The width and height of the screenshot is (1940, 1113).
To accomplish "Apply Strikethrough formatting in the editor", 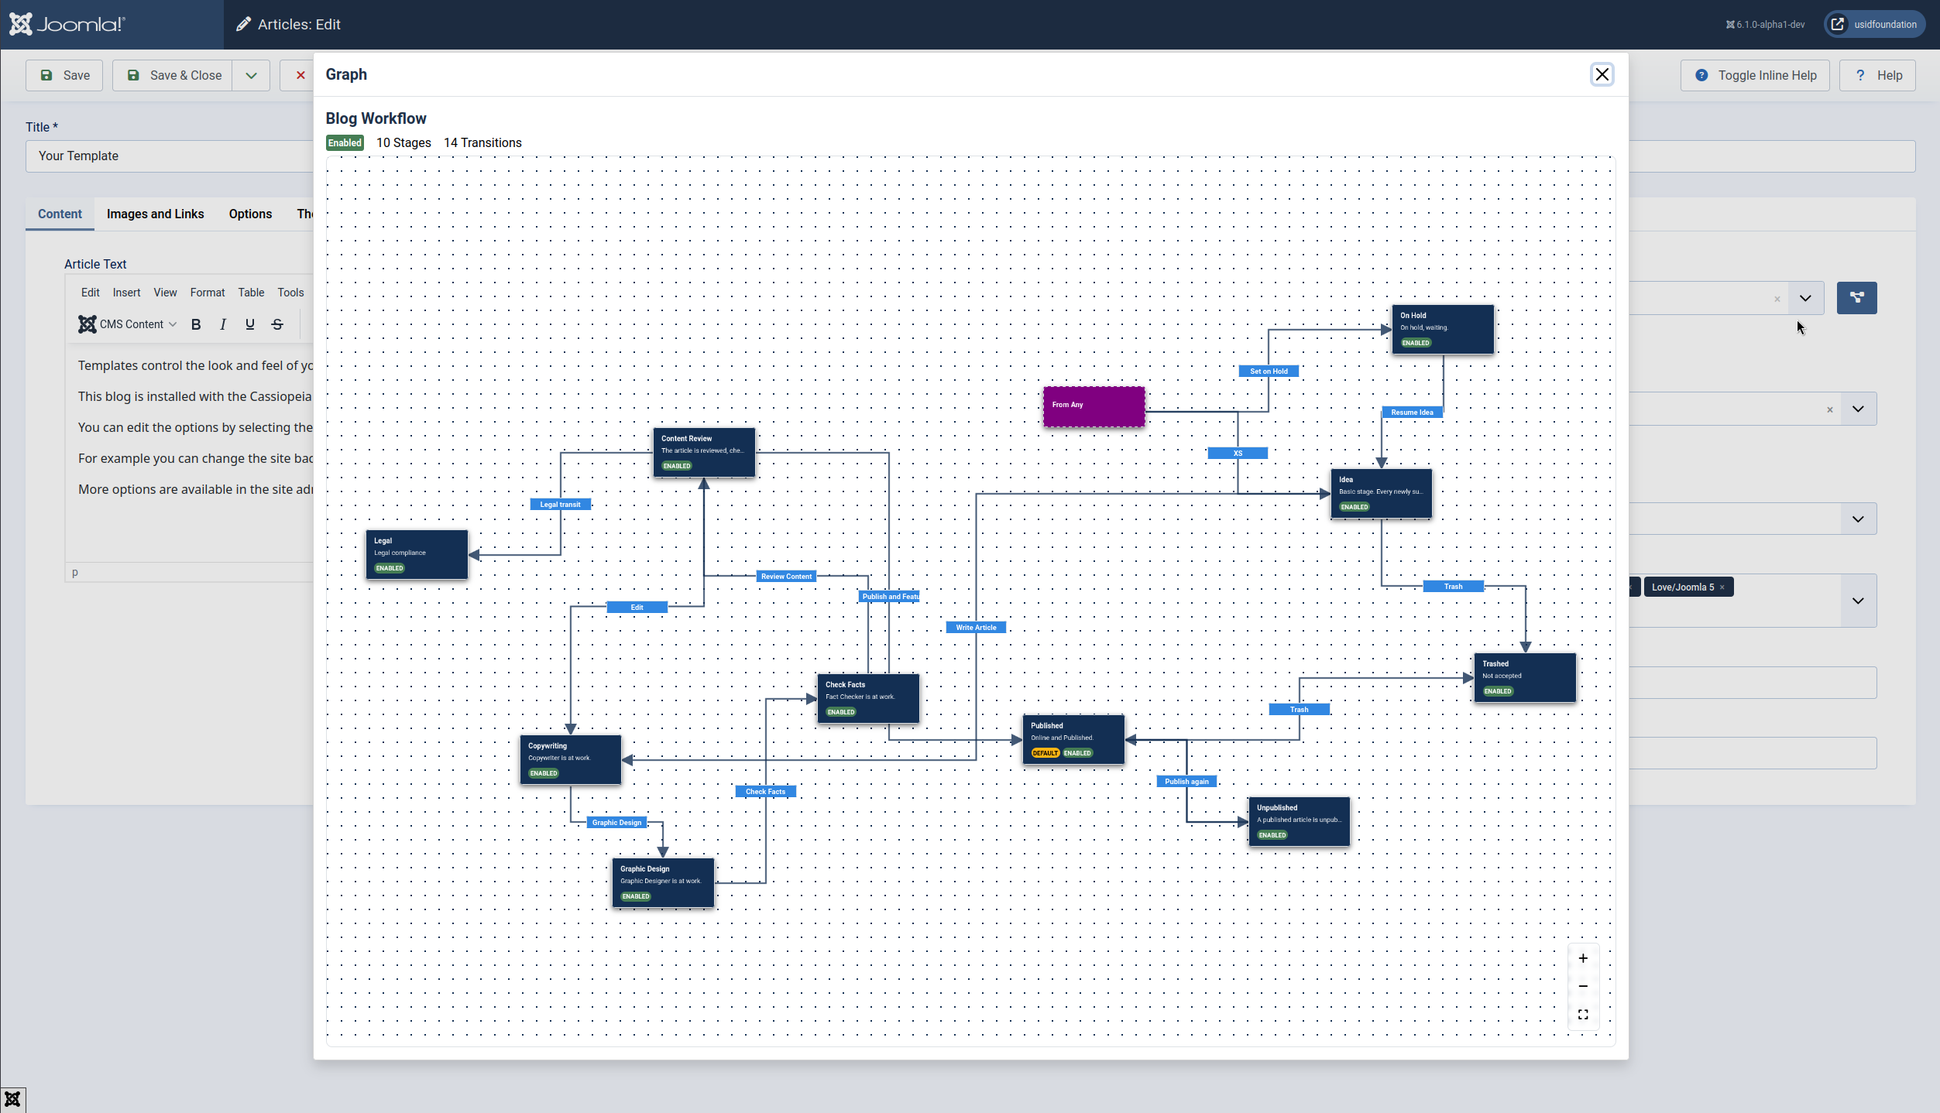I will pyautogui.click(x=276, y=324).
